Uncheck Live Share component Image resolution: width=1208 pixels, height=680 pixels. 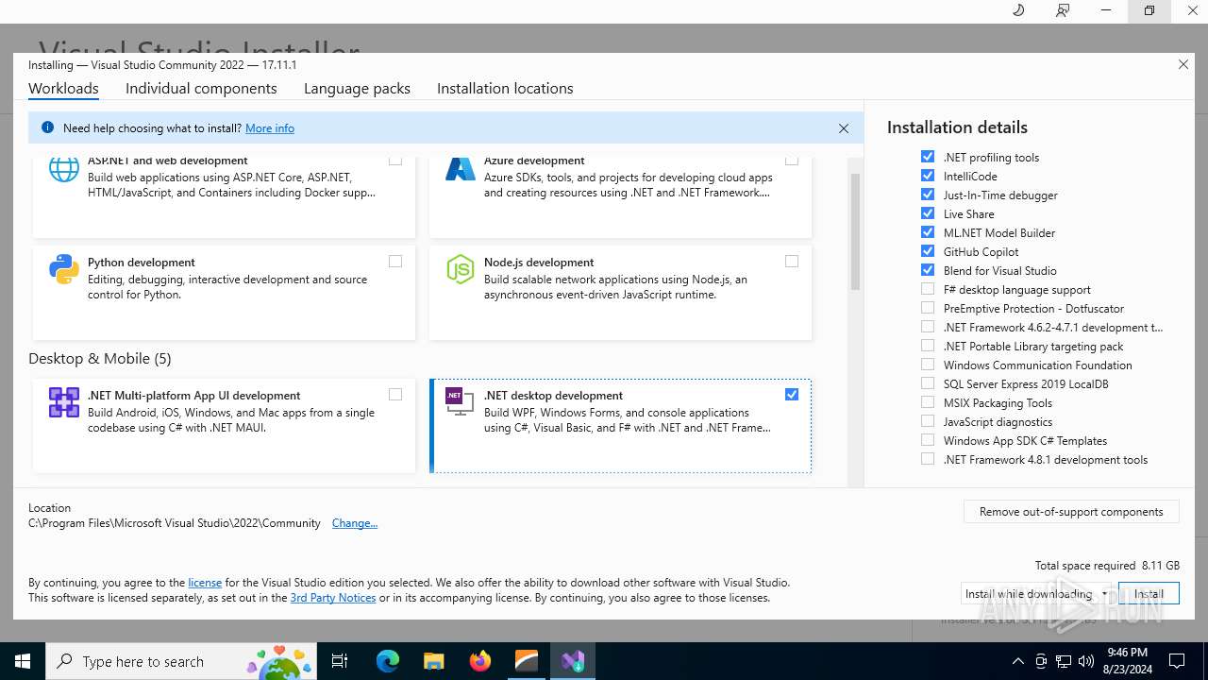(928, 213)
